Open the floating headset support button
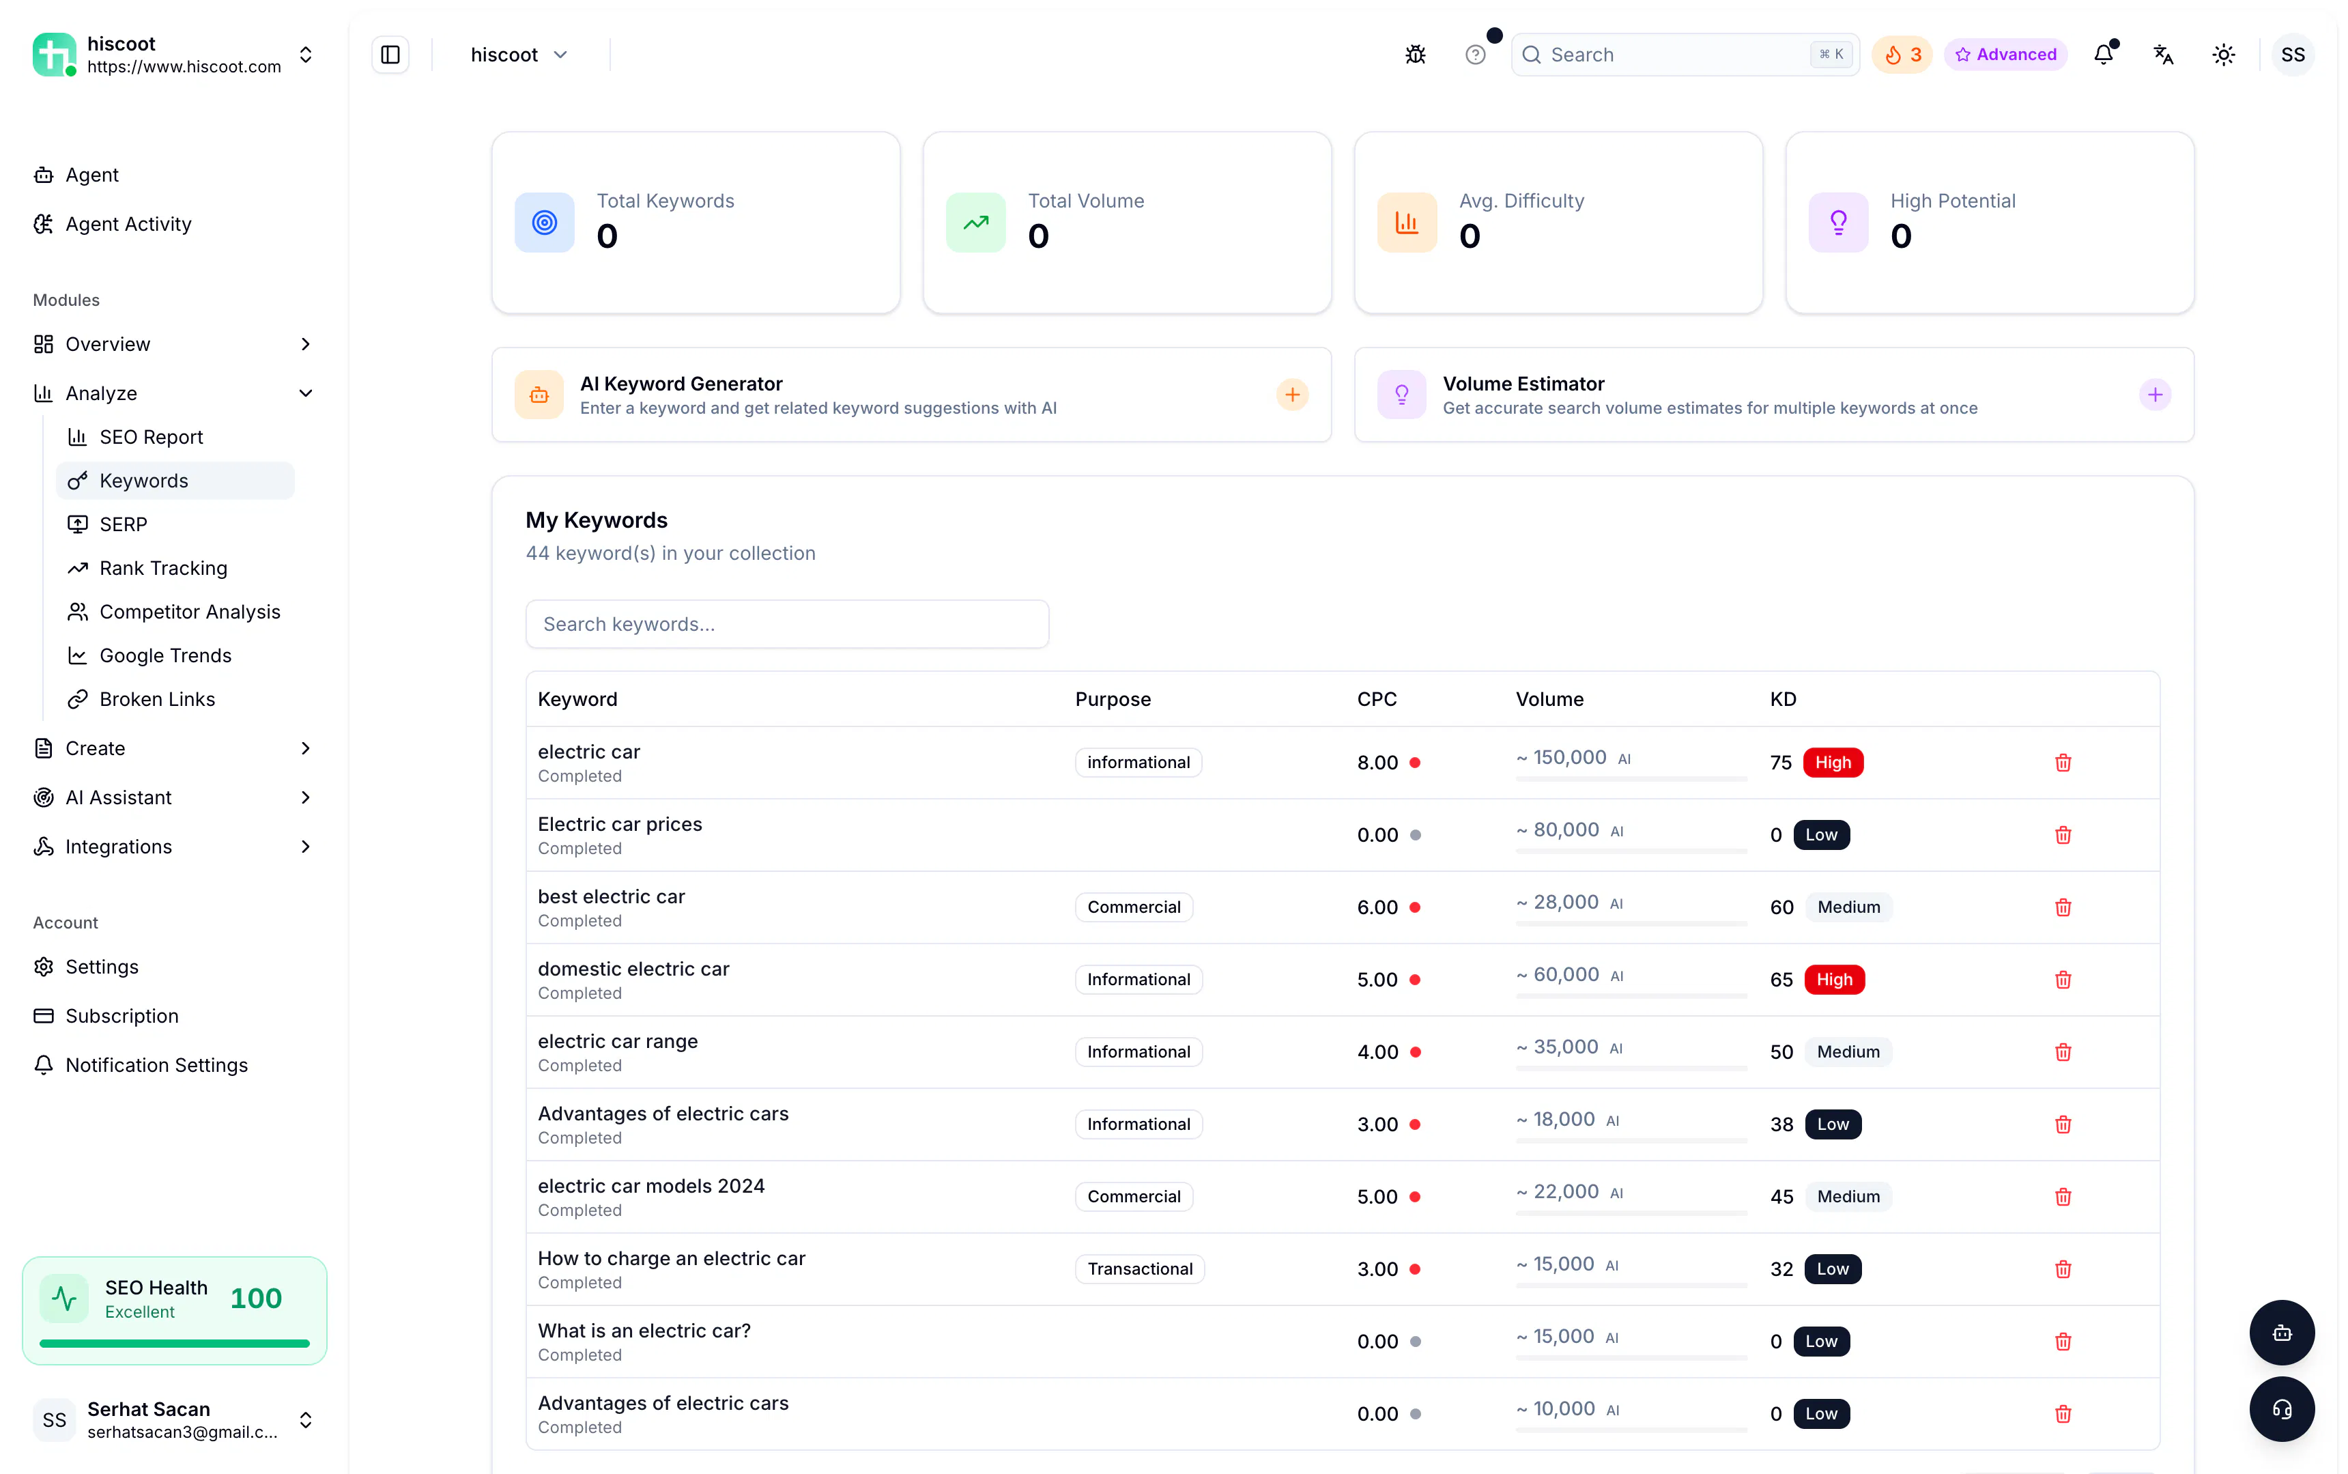The width and height of the screenshot is (2348, 1474). click(2280, 1410)
